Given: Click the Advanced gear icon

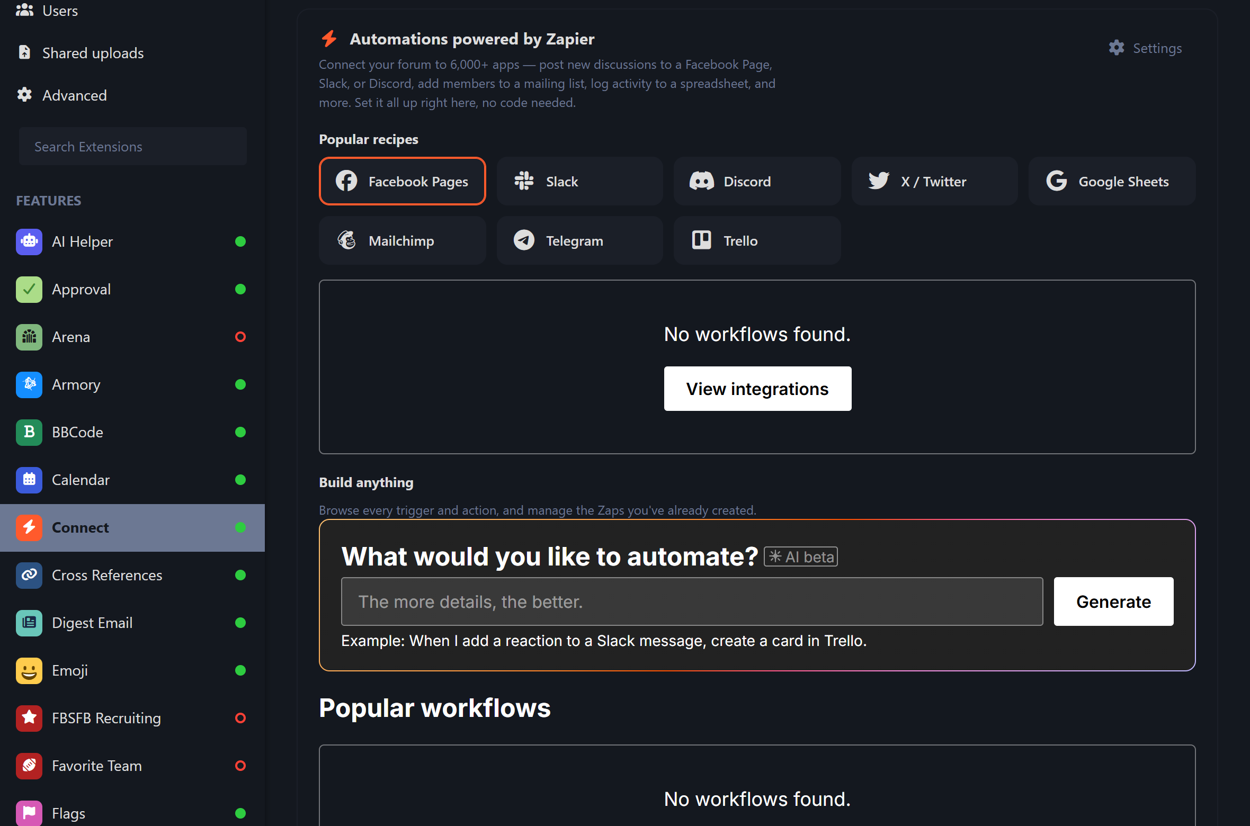Looking at the screenshot, I should [x=24, y=95].
